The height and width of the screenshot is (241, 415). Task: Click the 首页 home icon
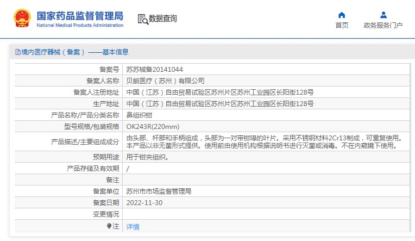pyautogui.click(x=342, y=15)
